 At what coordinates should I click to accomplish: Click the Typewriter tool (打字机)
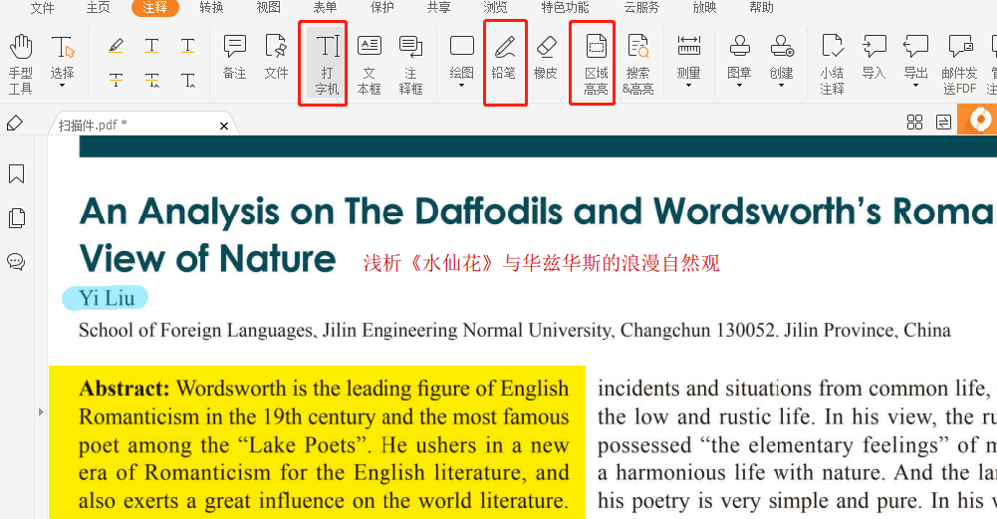327,64
